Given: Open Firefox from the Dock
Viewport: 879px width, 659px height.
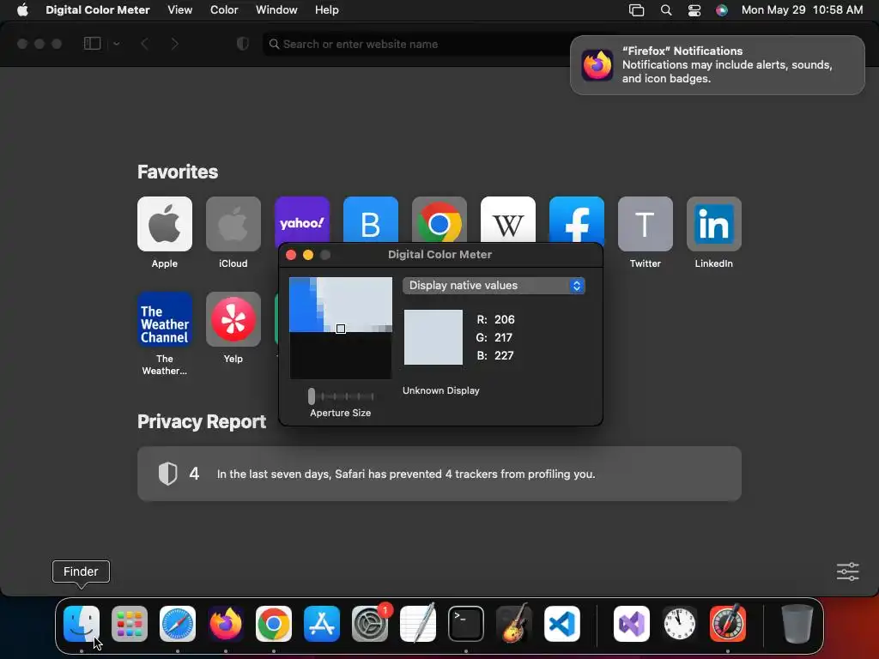Looking at the screenshot, I should [226, 624].
